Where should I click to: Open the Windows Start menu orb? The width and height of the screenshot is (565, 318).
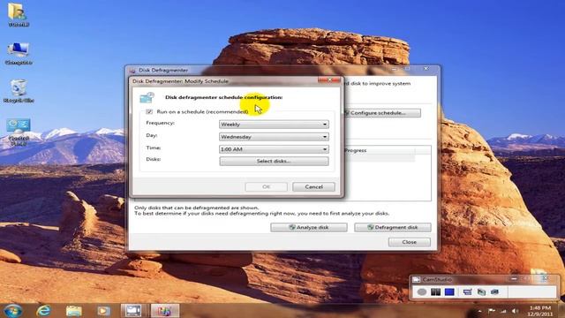(x=13, y=310)
